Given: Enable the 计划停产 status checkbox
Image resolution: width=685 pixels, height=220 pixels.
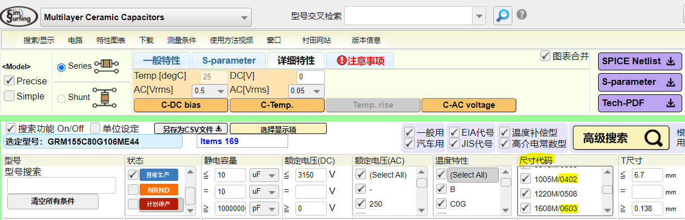Looking at the screenshot, I should pyautogui.click(x=133, y=204).
